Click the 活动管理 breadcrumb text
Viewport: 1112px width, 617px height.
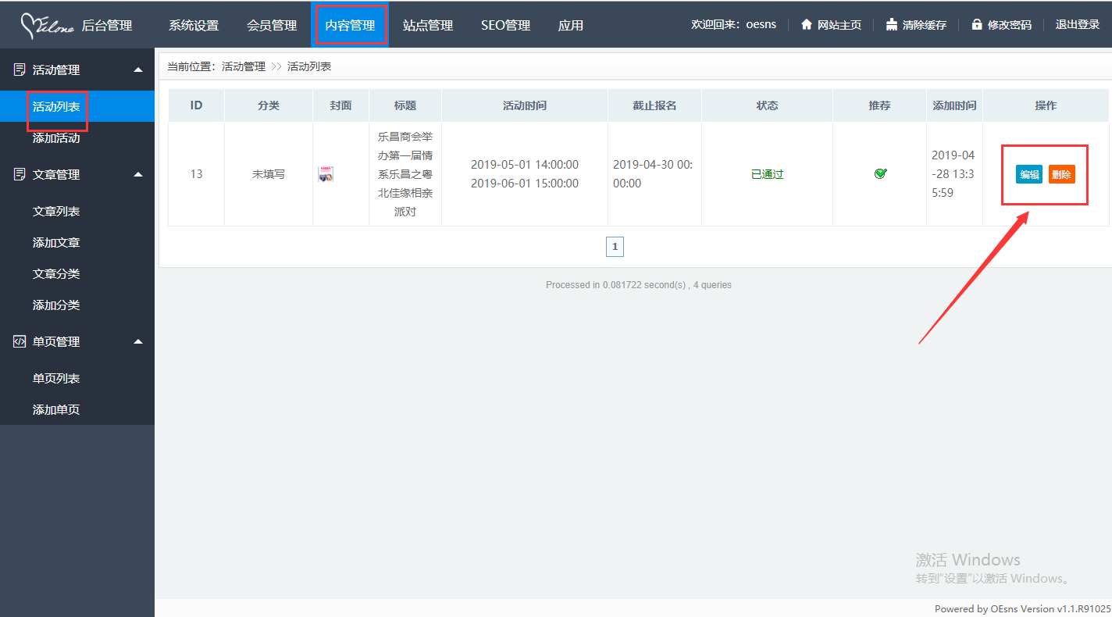click(244, 66)
